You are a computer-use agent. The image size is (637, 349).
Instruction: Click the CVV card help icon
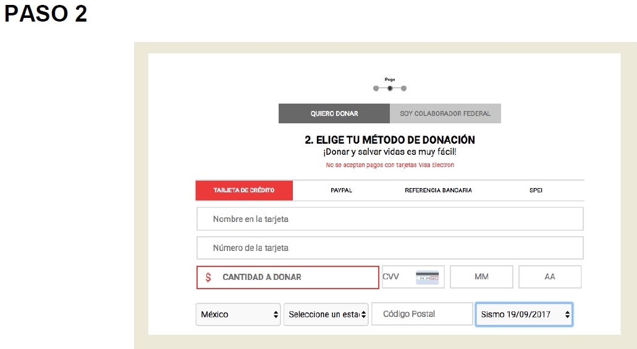[x=427, y=277]
